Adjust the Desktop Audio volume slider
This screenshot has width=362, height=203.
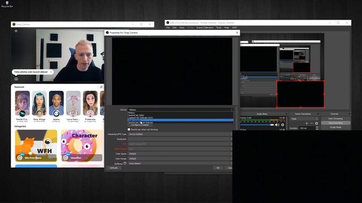(x=257, y=125)
